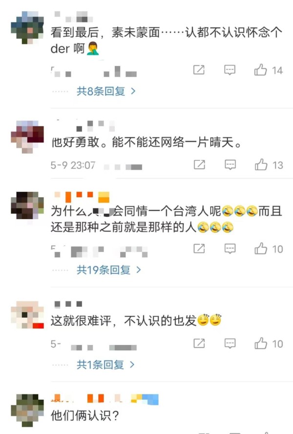This screenshot has width=293, height=434.
Task: Open the orange-badged username above 台湾人 comment
Action: (82, 197)
